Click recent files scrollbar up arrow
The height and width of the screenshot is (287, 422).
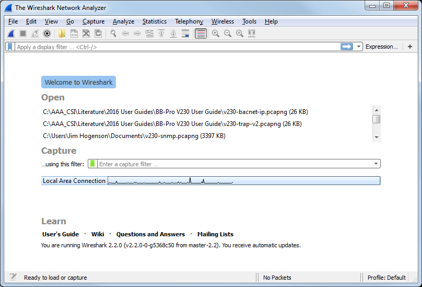click(377, 110)
